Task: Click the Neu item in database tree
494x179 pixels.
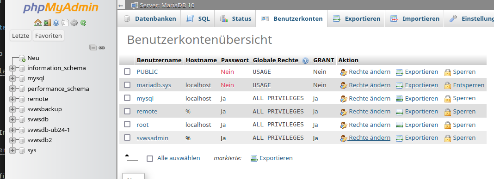Action: [33, 58]
